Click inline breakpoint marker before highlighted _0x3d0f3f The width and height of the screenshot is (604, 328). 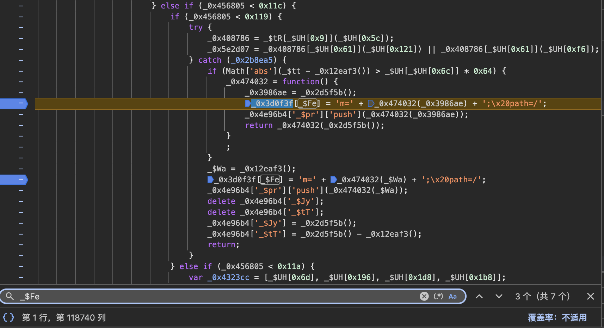point(248,103)
